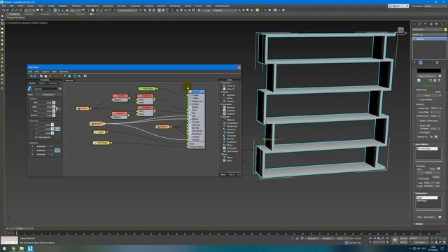This screenshot has height=252, width=448.
Task: Open the Utilities tab in command panel
Action: (x=442, y=24)
